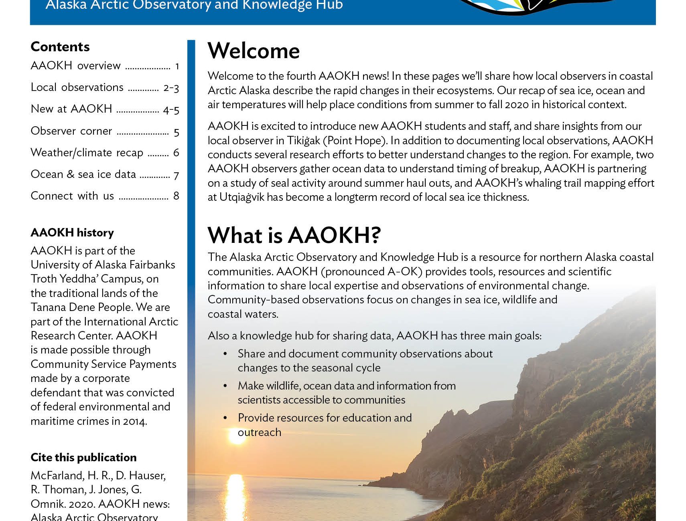The width and height of the screenshot is (686, 521).
Task: Select the 'Share and document community observations' bullet
Action: click(365, 361)
